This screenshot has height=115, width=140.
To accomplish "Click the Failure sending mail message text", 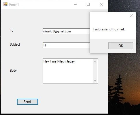I will pyautogui.click(x=109, y=29).
